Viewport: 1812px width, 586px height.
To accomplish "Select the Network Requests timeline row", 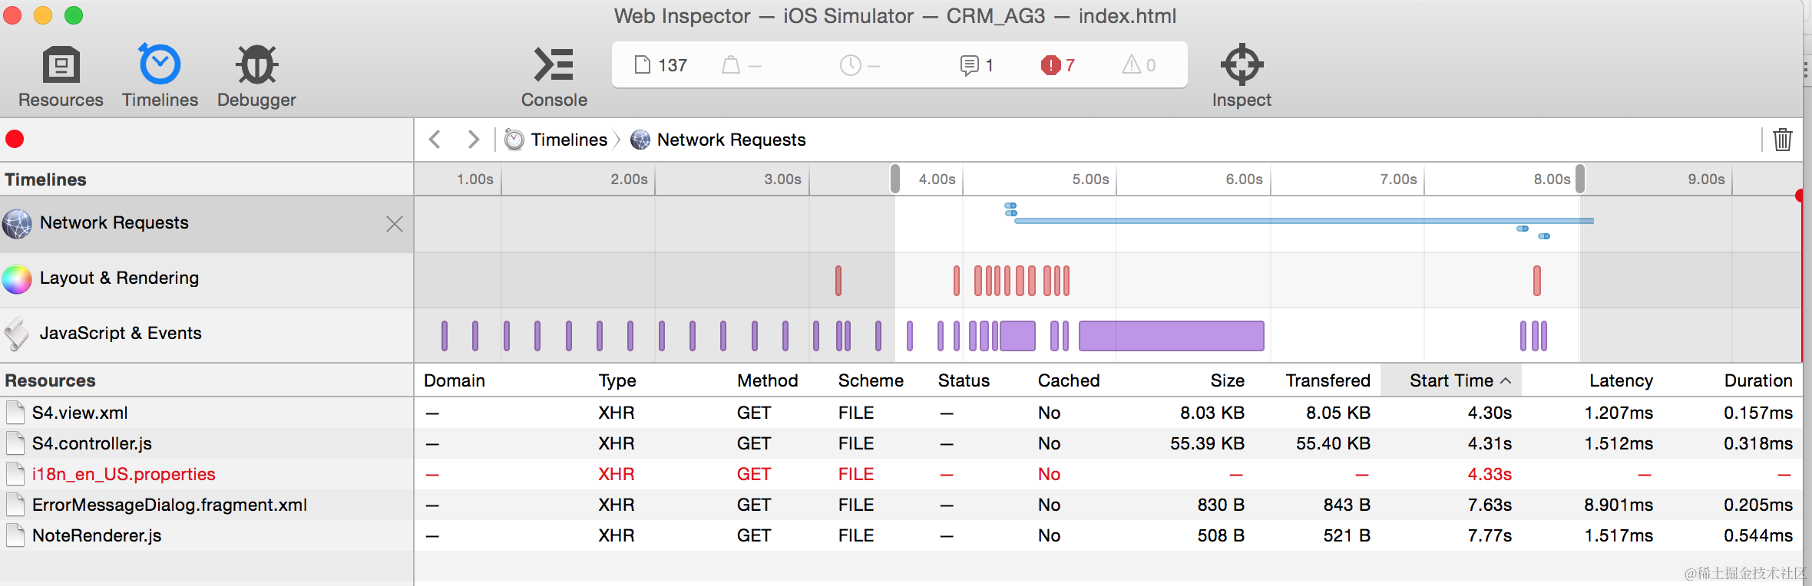I will [x=207, y=223].
